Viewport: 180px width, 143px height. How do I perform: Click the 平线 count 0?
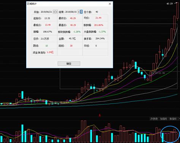[x=96, y=46]
